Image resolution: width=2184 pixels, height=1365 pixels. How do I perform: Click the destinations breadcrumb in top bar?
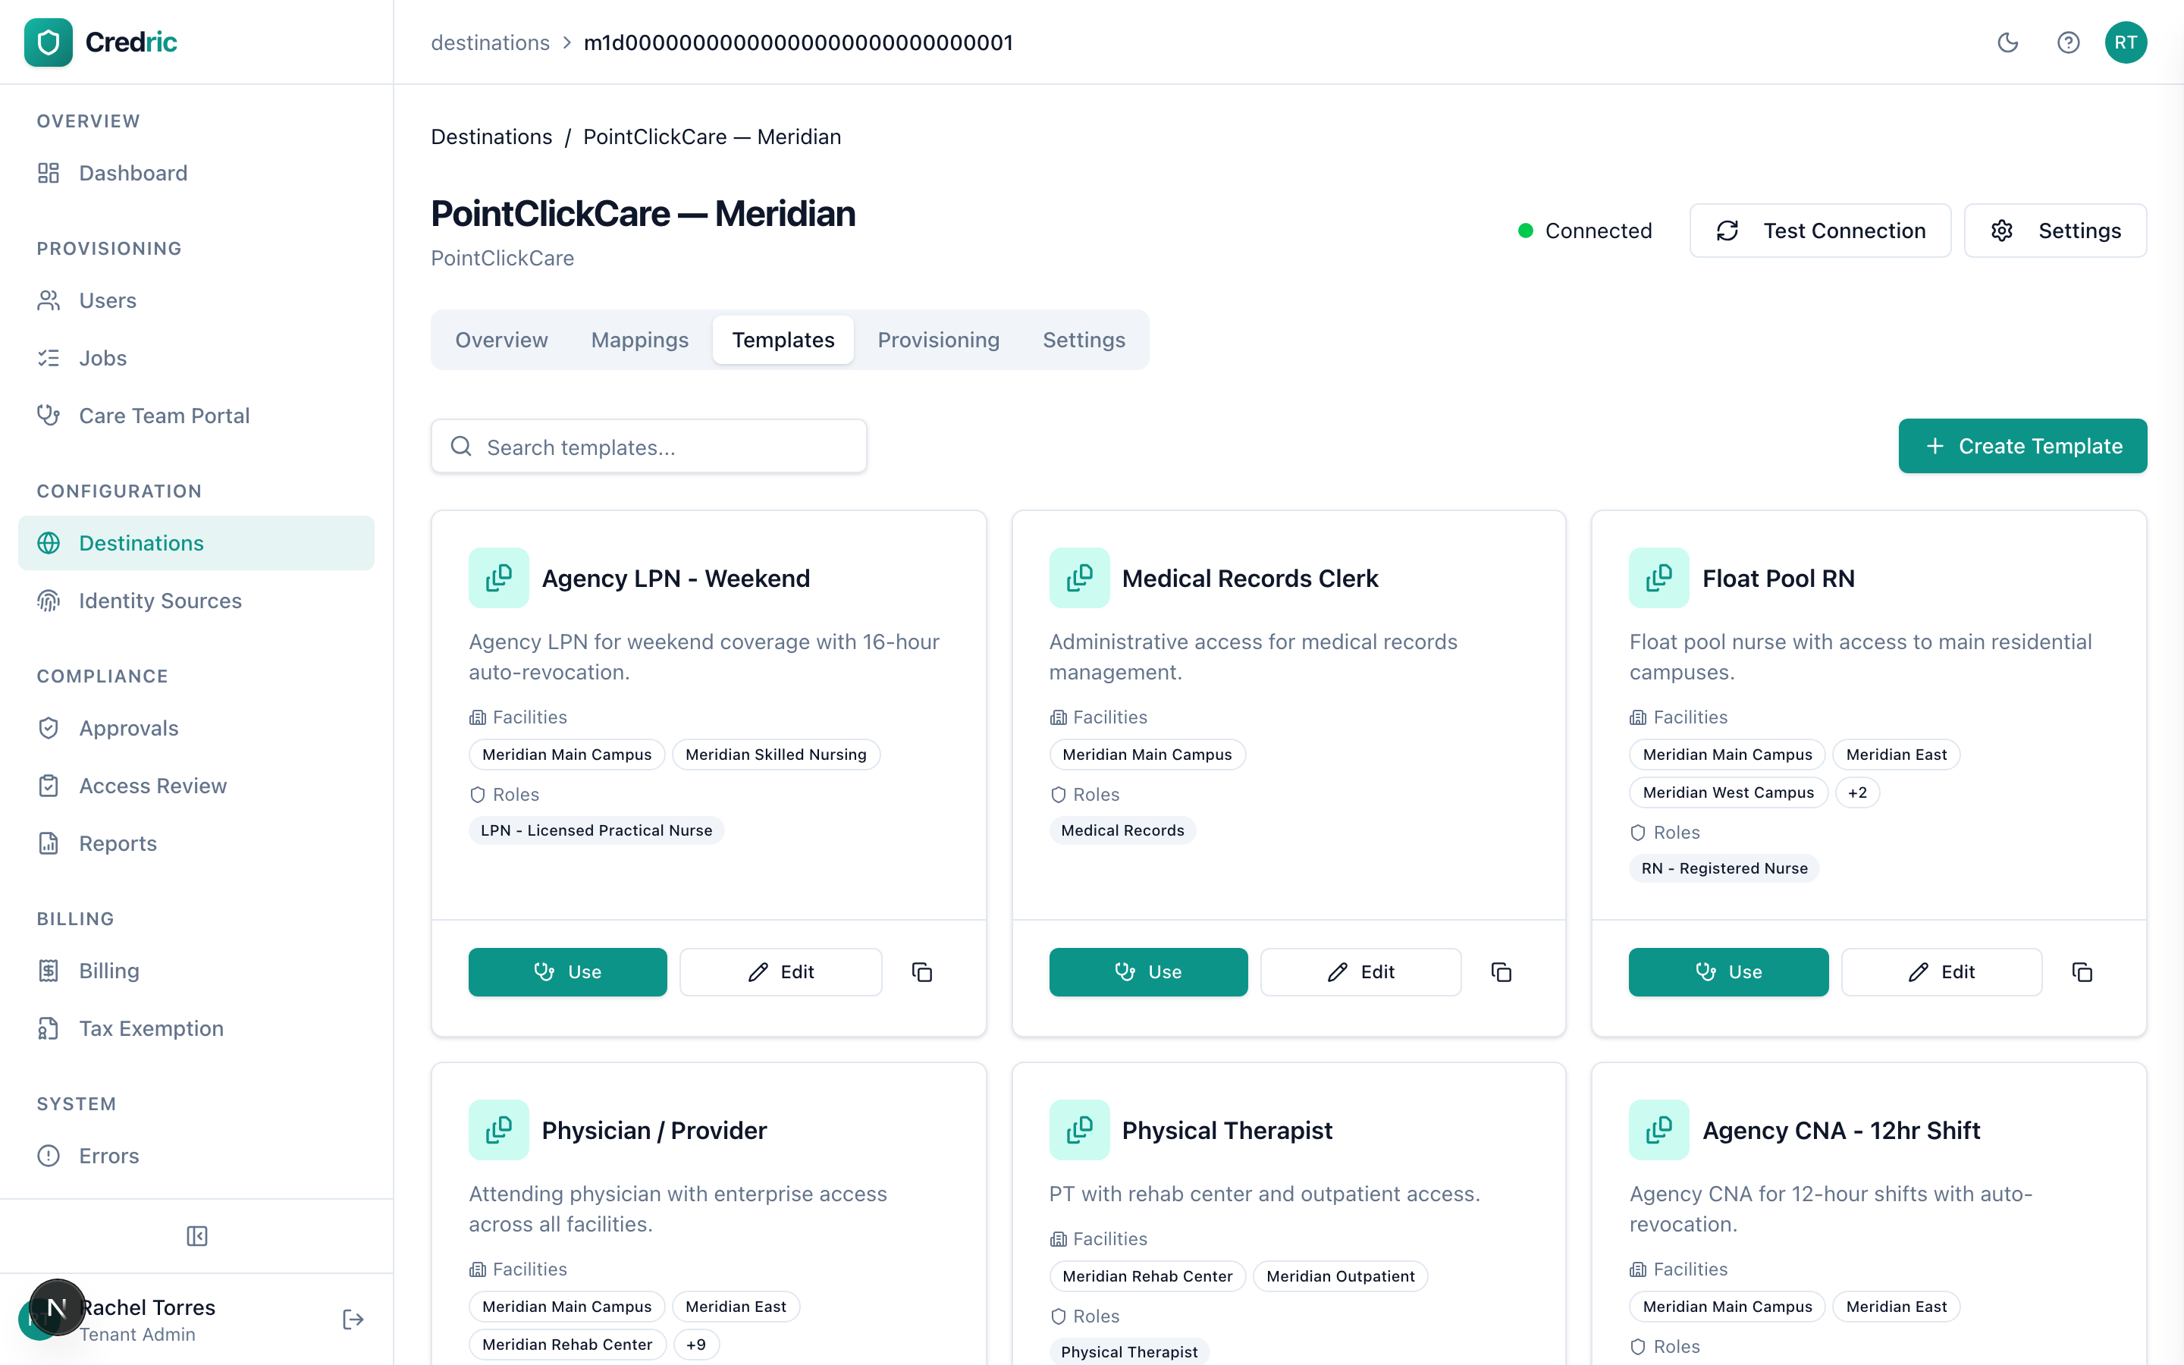click(x=490, y=42)
